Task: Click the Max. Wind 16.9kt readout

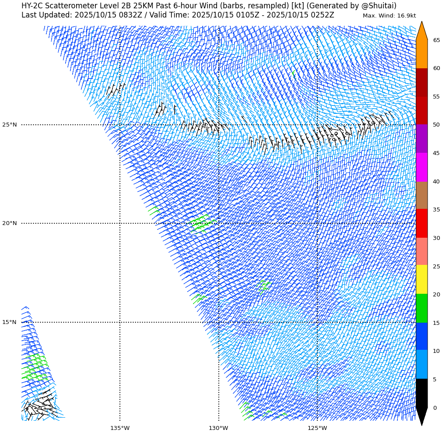Action: click(389, 16)
